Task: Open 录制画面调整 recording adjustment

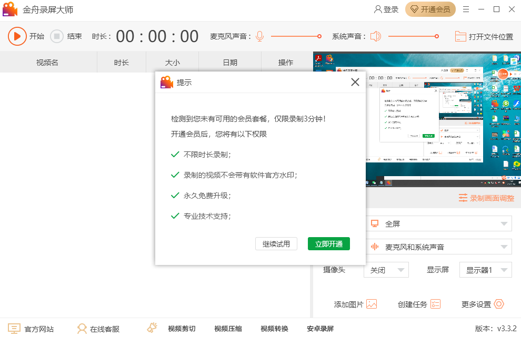Action: coord(486,198)
